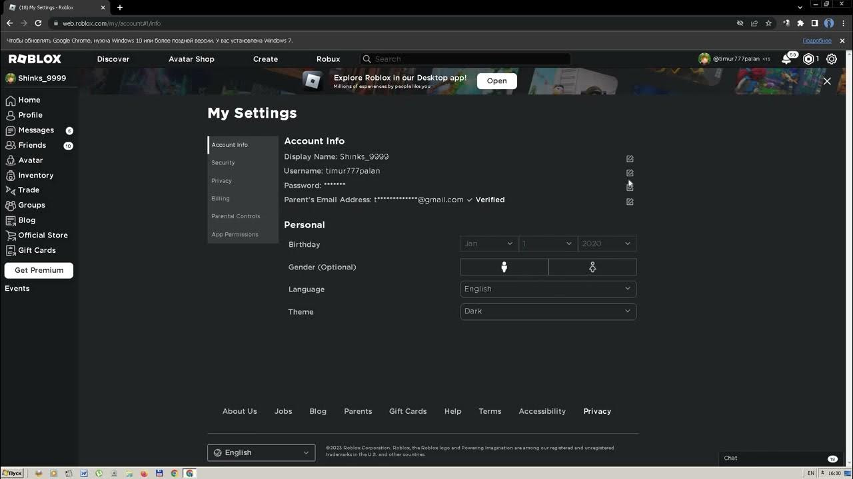Click the Chrome address bar

[x=393, y=23]
